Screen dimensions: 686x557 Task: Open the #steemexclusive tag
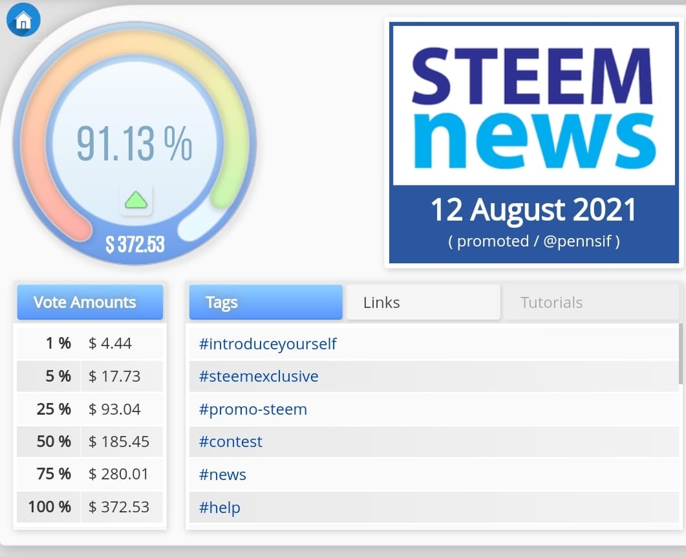coord(259,377)
